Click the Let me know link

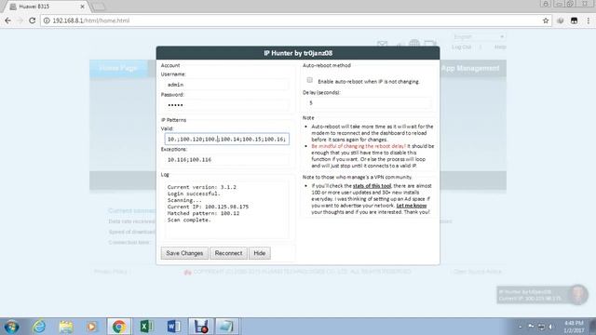click(x=412, y=206)
